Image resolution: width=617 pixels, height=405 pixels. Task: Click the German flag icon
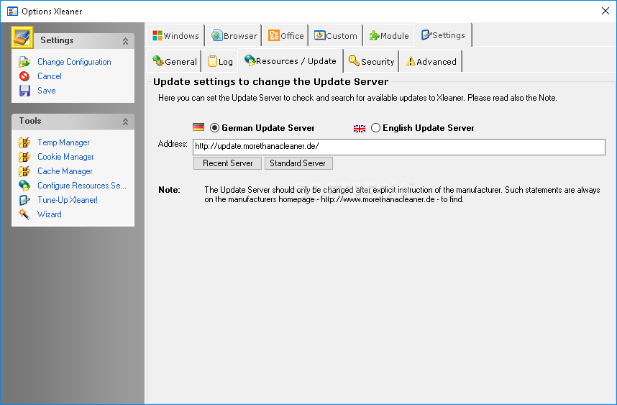198,127
